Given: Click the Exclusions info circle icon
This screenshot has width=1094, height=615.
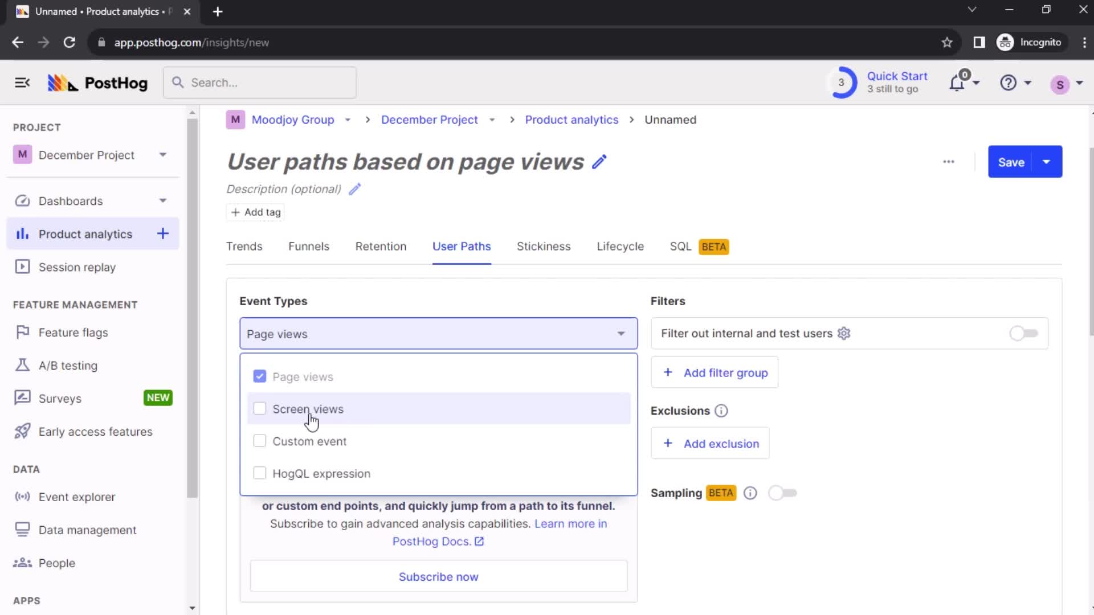Looking at the screenshot, I should 722,411.
